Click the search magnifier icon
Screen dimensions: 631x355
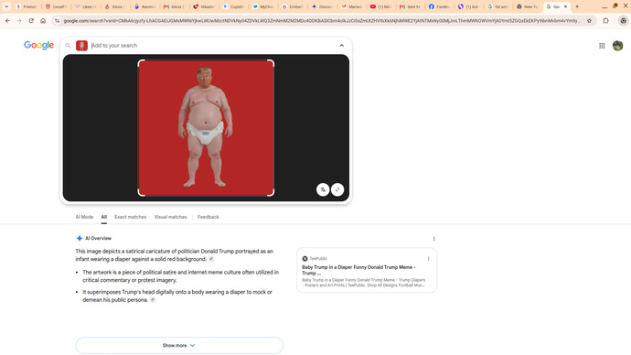[68, 46]
